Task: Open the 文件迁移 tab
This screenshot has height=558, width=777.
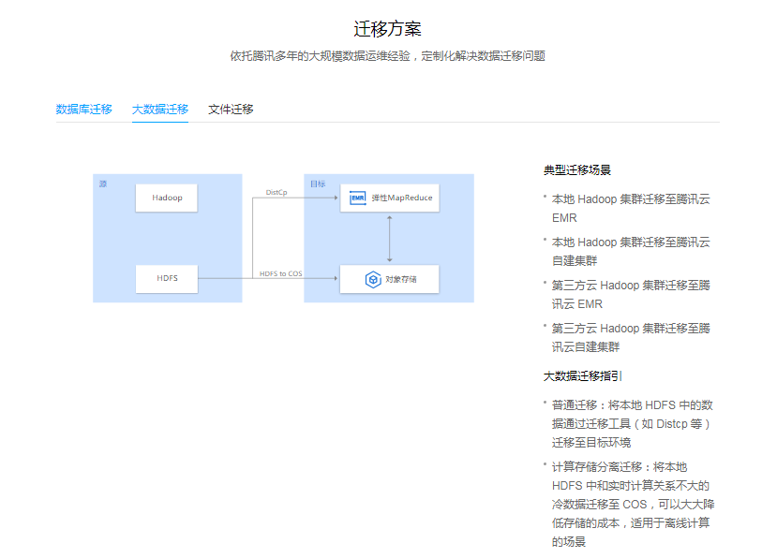Action: pyautogui.click(x=231, y=110)
